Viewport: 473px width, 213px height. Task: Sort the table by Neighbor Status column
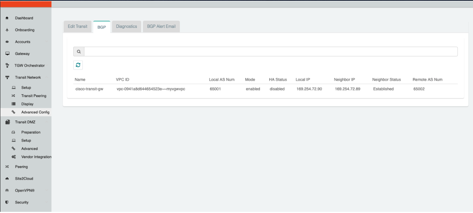point(386,80)
